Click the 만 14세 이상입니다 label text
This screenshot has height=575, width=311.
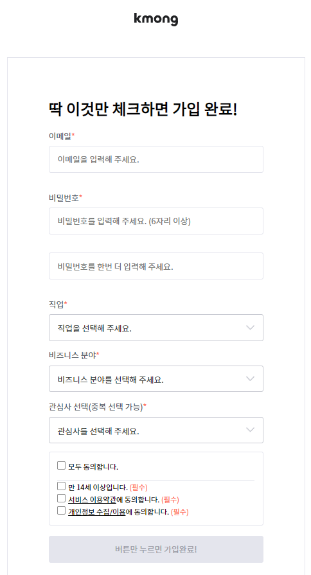[98, 488]
